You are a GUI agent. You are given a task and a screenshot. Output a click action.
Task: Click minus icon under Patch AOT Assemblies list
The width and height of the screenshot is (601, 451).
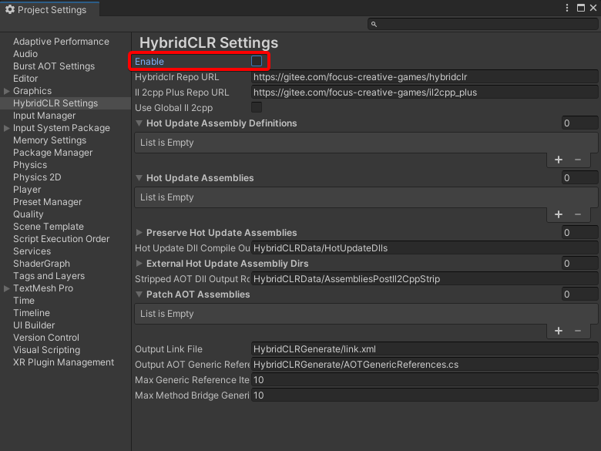tap(578, 331)
